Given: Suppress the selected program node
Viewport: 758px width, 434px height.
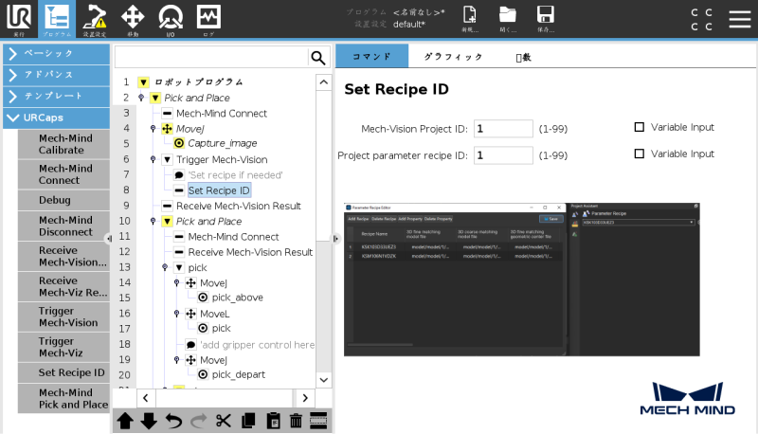Looking at the screenshot, I should [x=318, y=421].
